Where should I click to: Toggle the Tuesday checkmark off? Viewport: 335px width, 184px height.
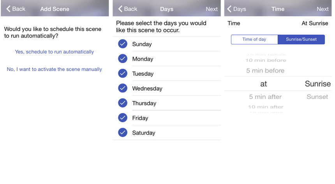pyautogui.click(x=123, y=73)
